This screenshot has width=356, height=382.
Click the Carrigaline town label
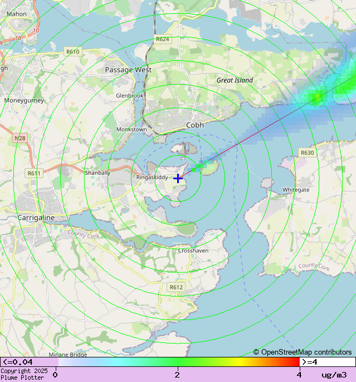36,218
